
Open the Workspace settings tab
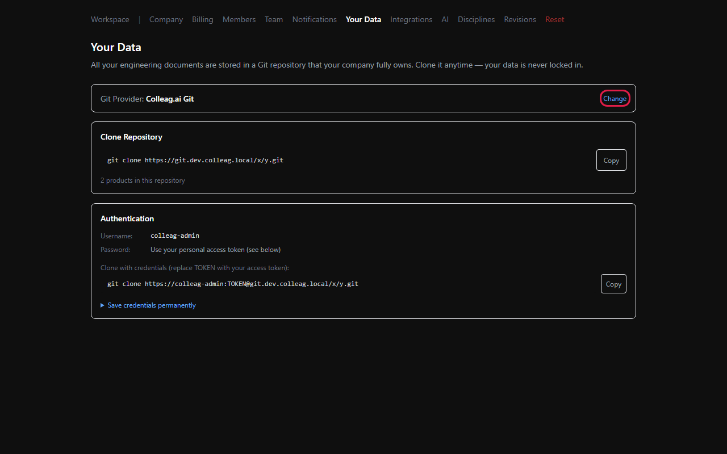point(110,19)
